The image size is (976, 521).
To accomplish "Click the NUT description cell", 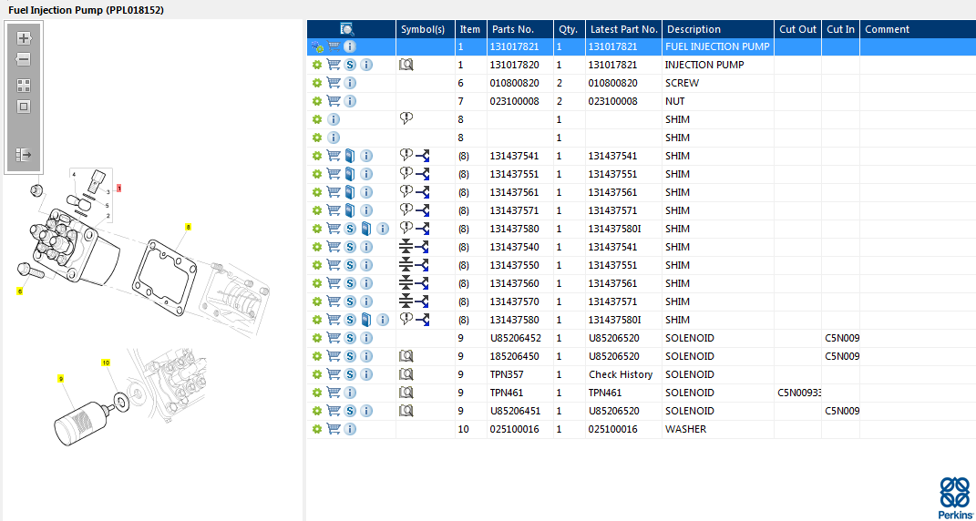I will [x=674, y=101].
